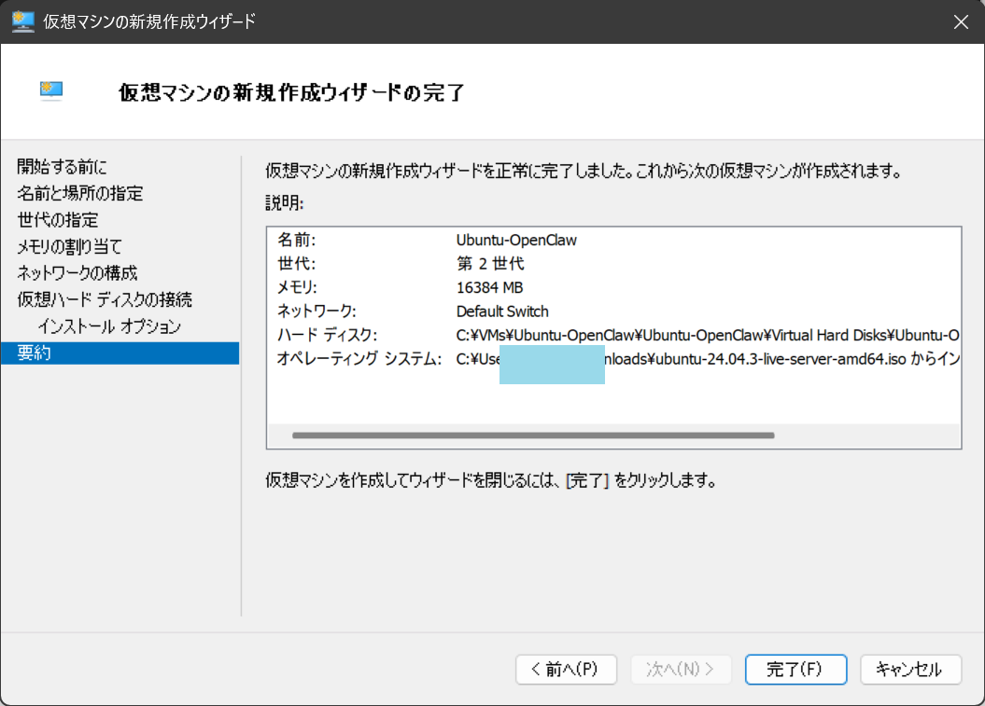Select インストール オプション sub-step

109,326
